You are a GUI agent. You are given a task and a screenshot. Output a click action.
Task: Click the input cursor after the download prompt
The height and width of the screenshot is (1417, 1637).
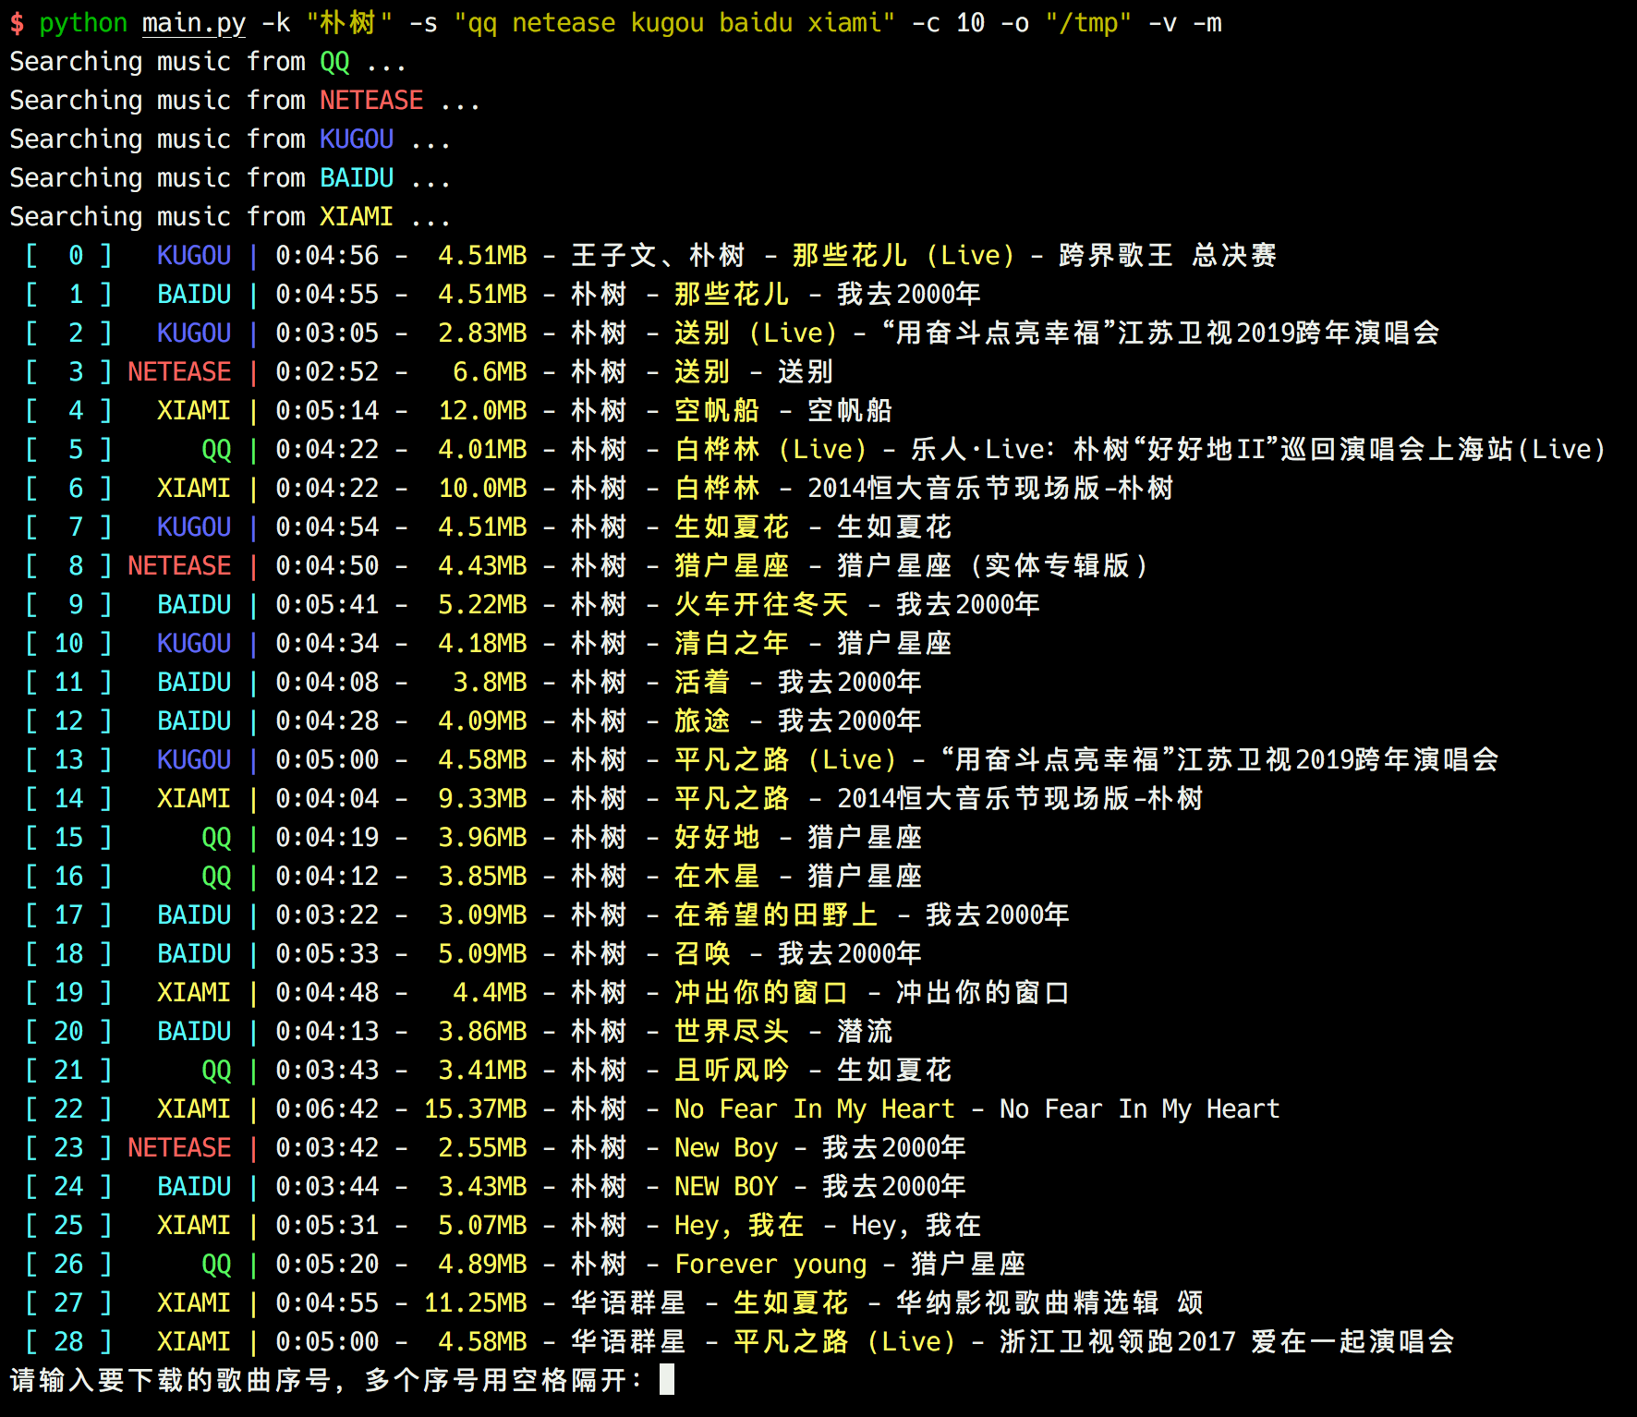(x=667, y=1379)
